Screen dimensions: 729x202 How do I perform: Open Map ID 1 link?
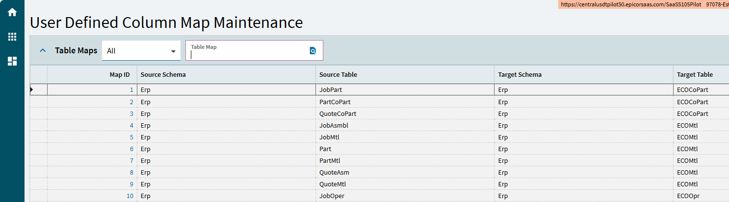click(131, 90)
